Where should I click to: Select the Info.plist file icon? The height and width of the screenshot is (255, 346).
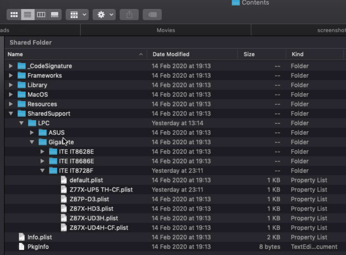tap(22, 237)
